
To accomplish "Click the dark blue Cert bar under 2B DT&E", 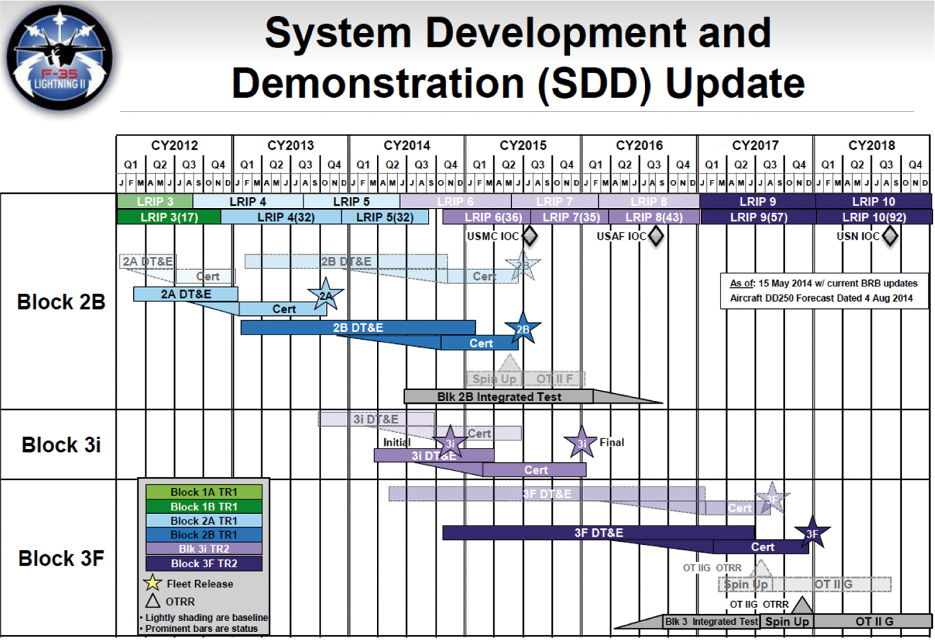I will click(x=481, y=343).
